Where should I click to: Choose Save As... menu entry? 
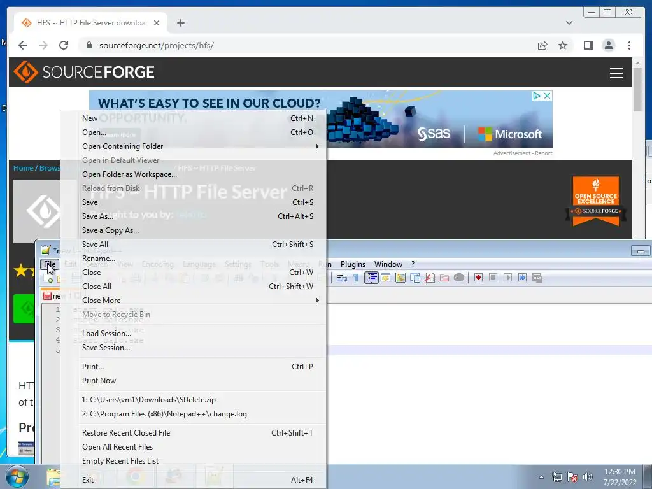click(194, 216)
